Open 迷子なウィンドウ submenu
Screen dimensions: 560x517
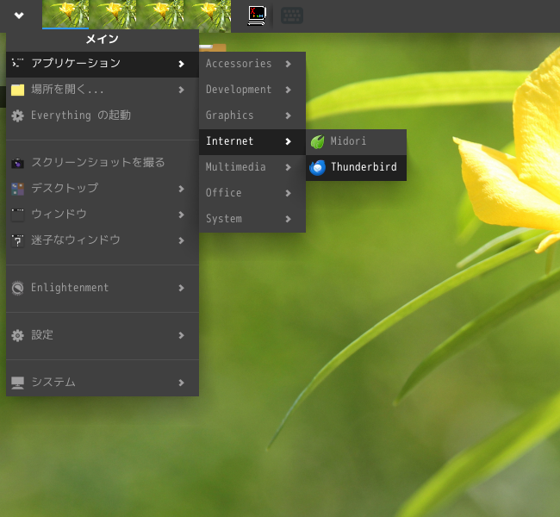point(103,240)
